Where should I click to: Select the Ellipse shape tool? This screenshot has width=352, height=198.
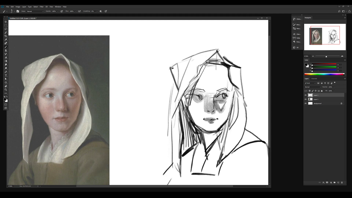click(6, 83)
